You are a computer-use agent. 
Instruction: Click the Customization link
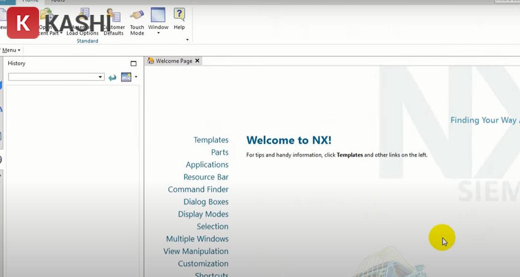(x=203, y=263)
